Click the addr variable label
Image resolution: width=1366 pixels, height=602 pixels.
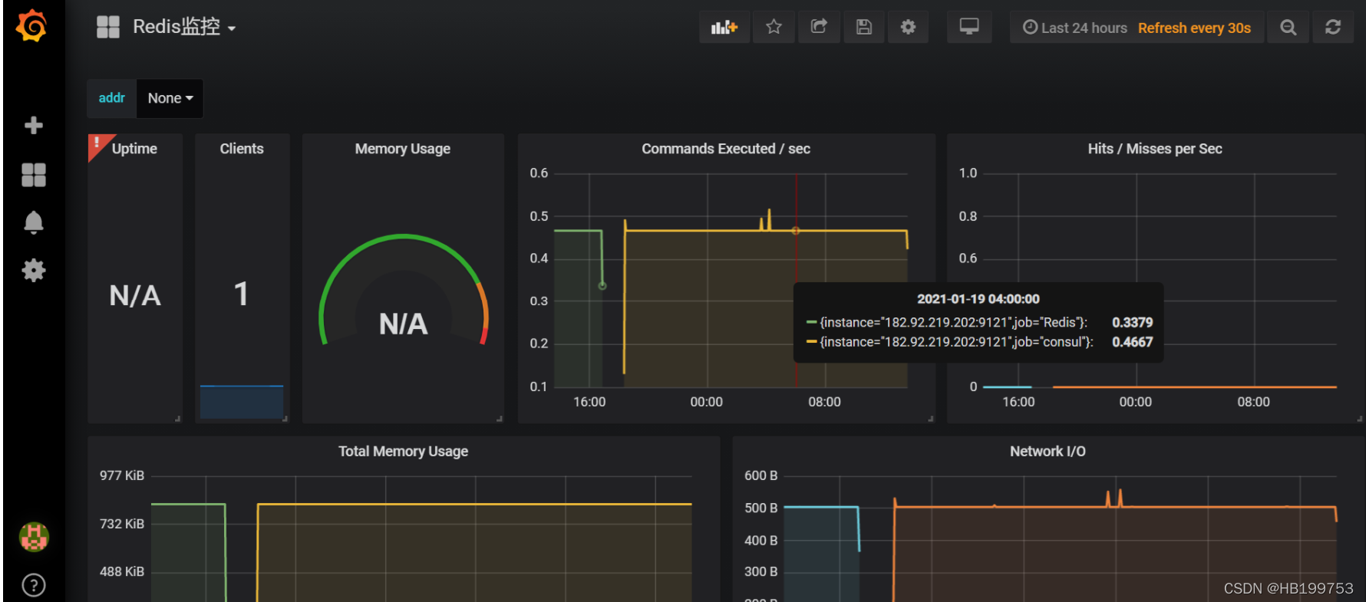(x=111, y=98)
